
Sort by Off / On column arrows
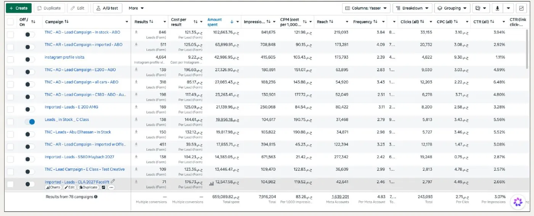coord(33,22)
